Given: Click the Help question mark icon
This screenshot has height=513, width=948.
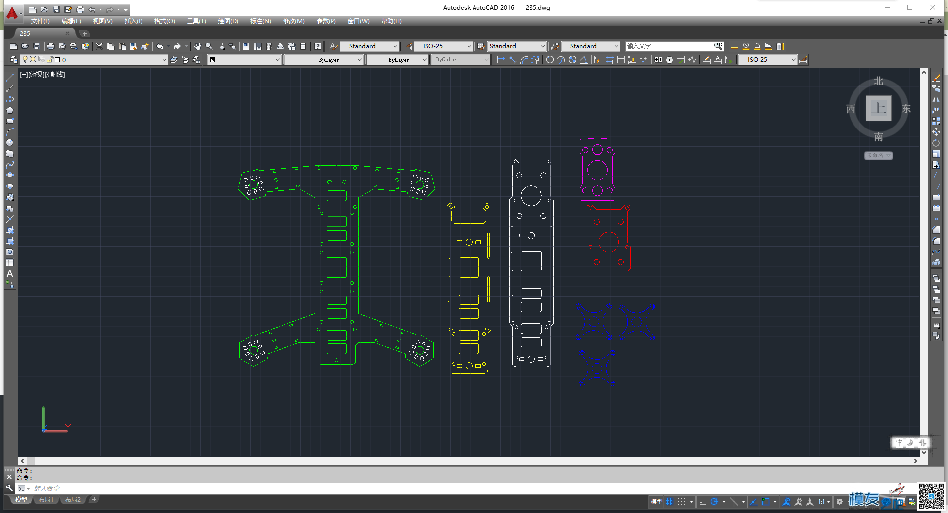Looking at the screenshot, I should [318, 46].
